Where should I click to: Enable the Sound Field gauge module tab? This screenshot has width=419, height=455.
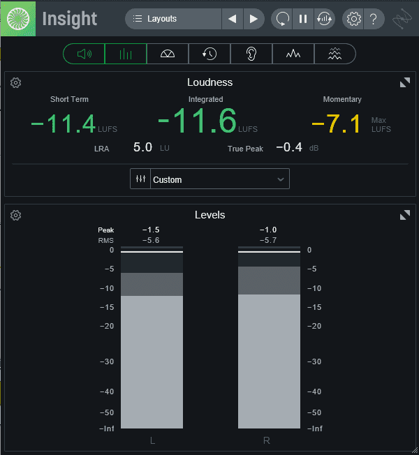(168, 54)
